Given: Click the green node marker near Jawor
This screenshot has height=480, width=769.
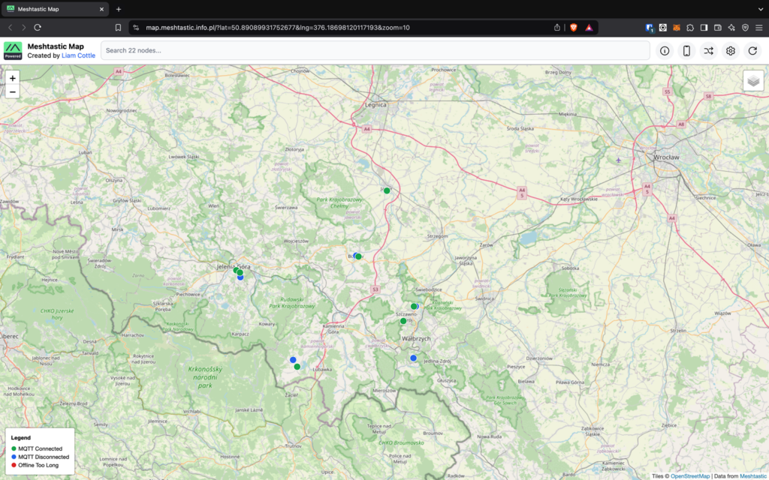Looking at the screenshot, I should tap(387, 190).
